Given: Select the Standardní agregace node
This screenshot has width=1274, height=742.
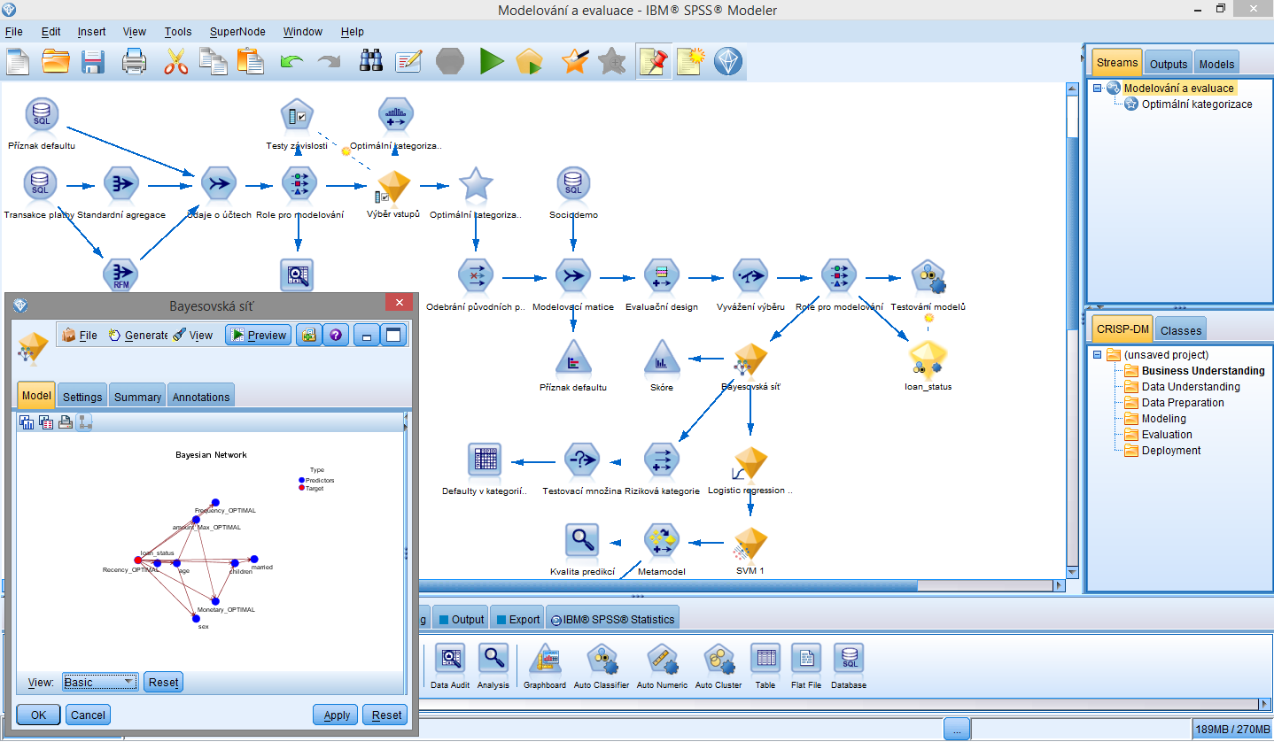Looking at the screenshot, I should [121, 184].
